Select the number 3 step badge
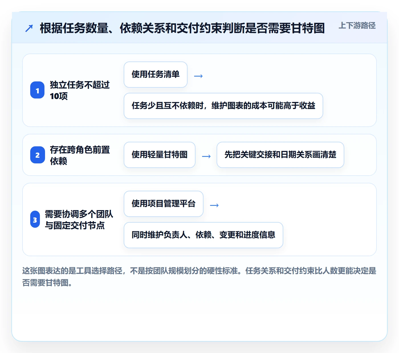This screenshot has width=399, height=353. coord(35,219)
